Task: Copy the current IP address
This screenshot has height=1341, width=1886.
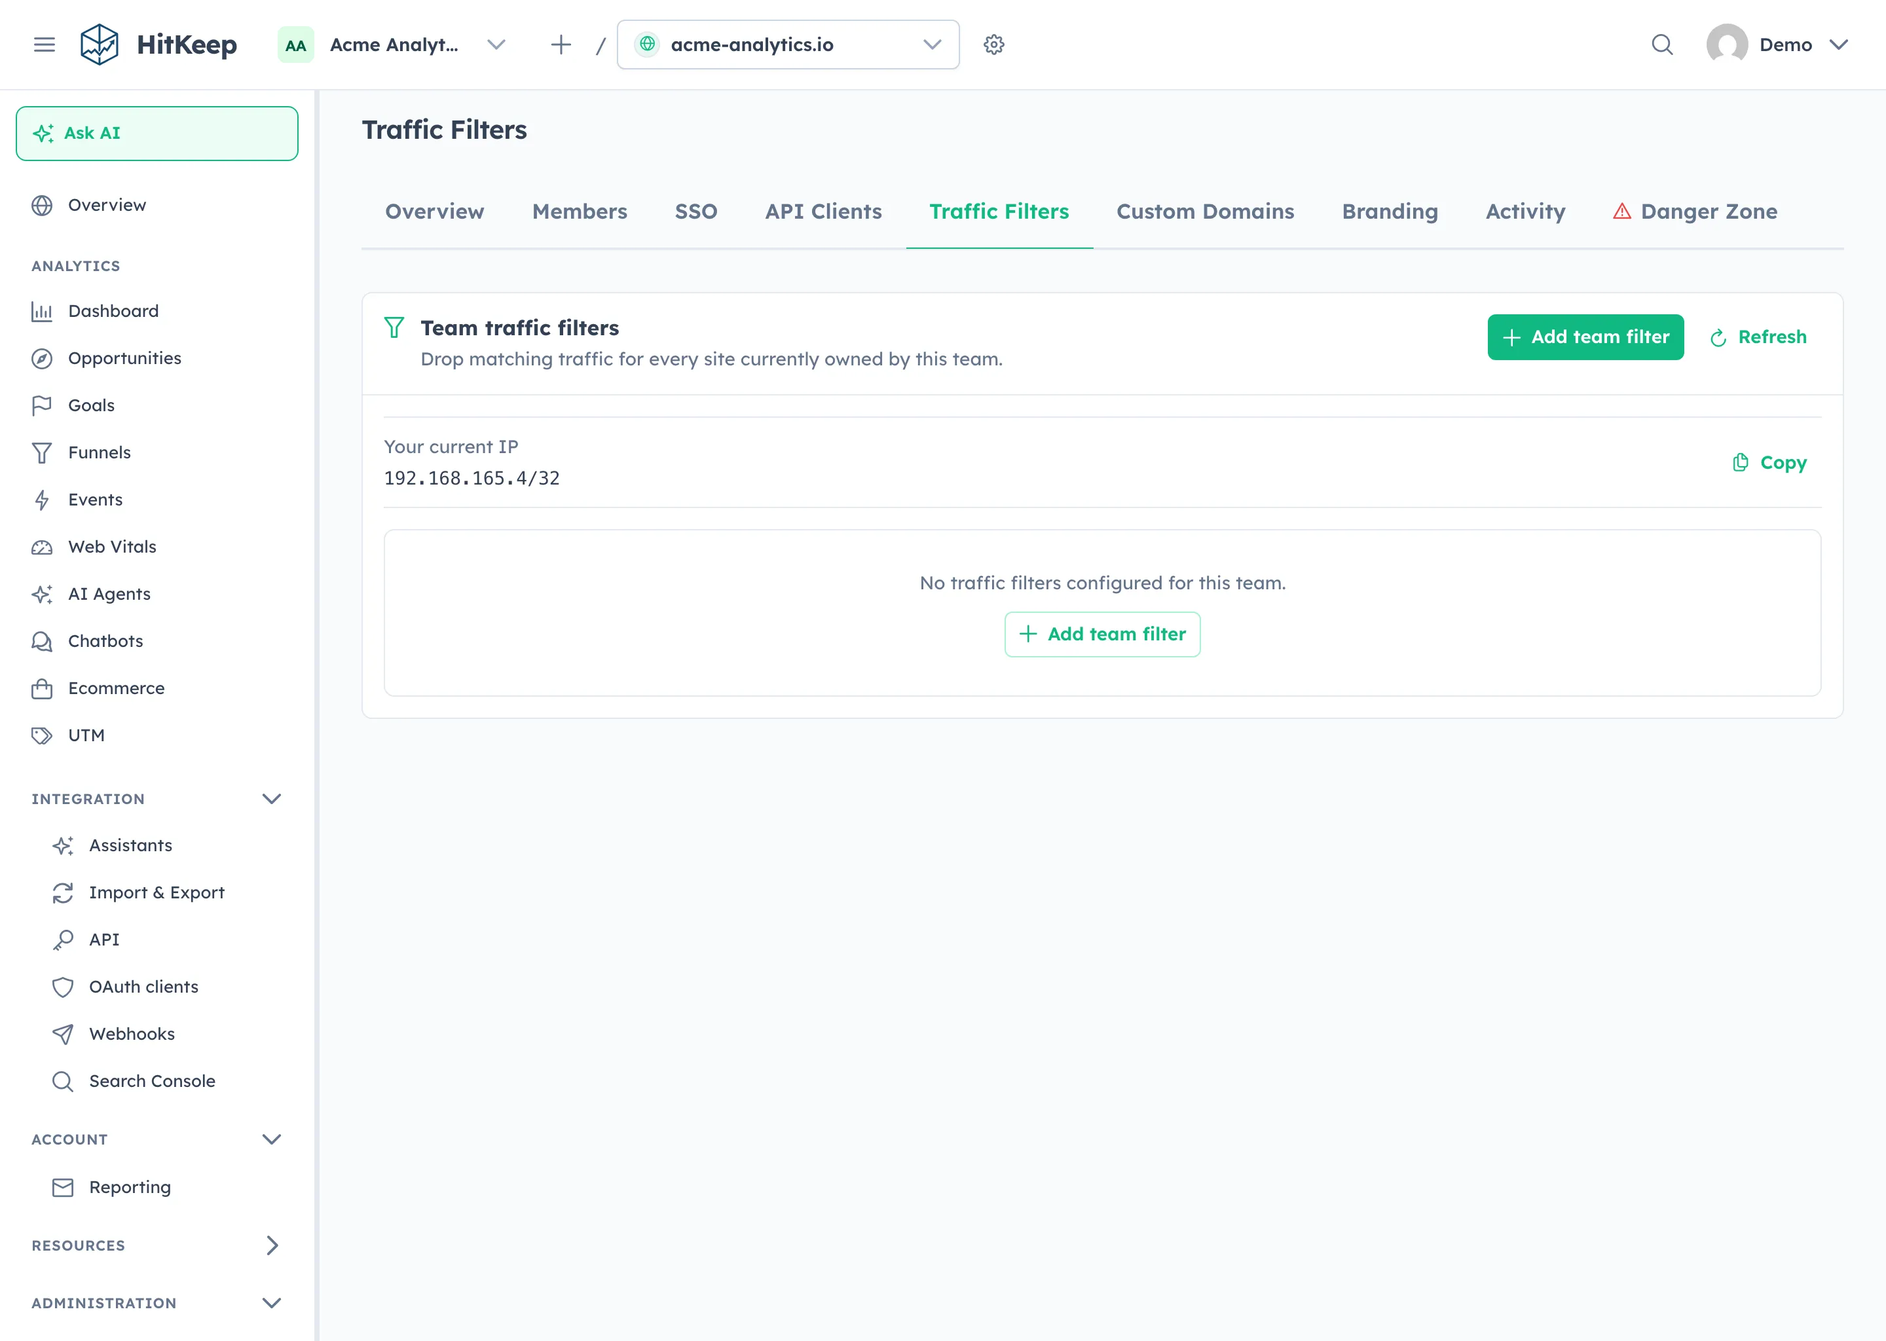Action: pos(1769,462)
